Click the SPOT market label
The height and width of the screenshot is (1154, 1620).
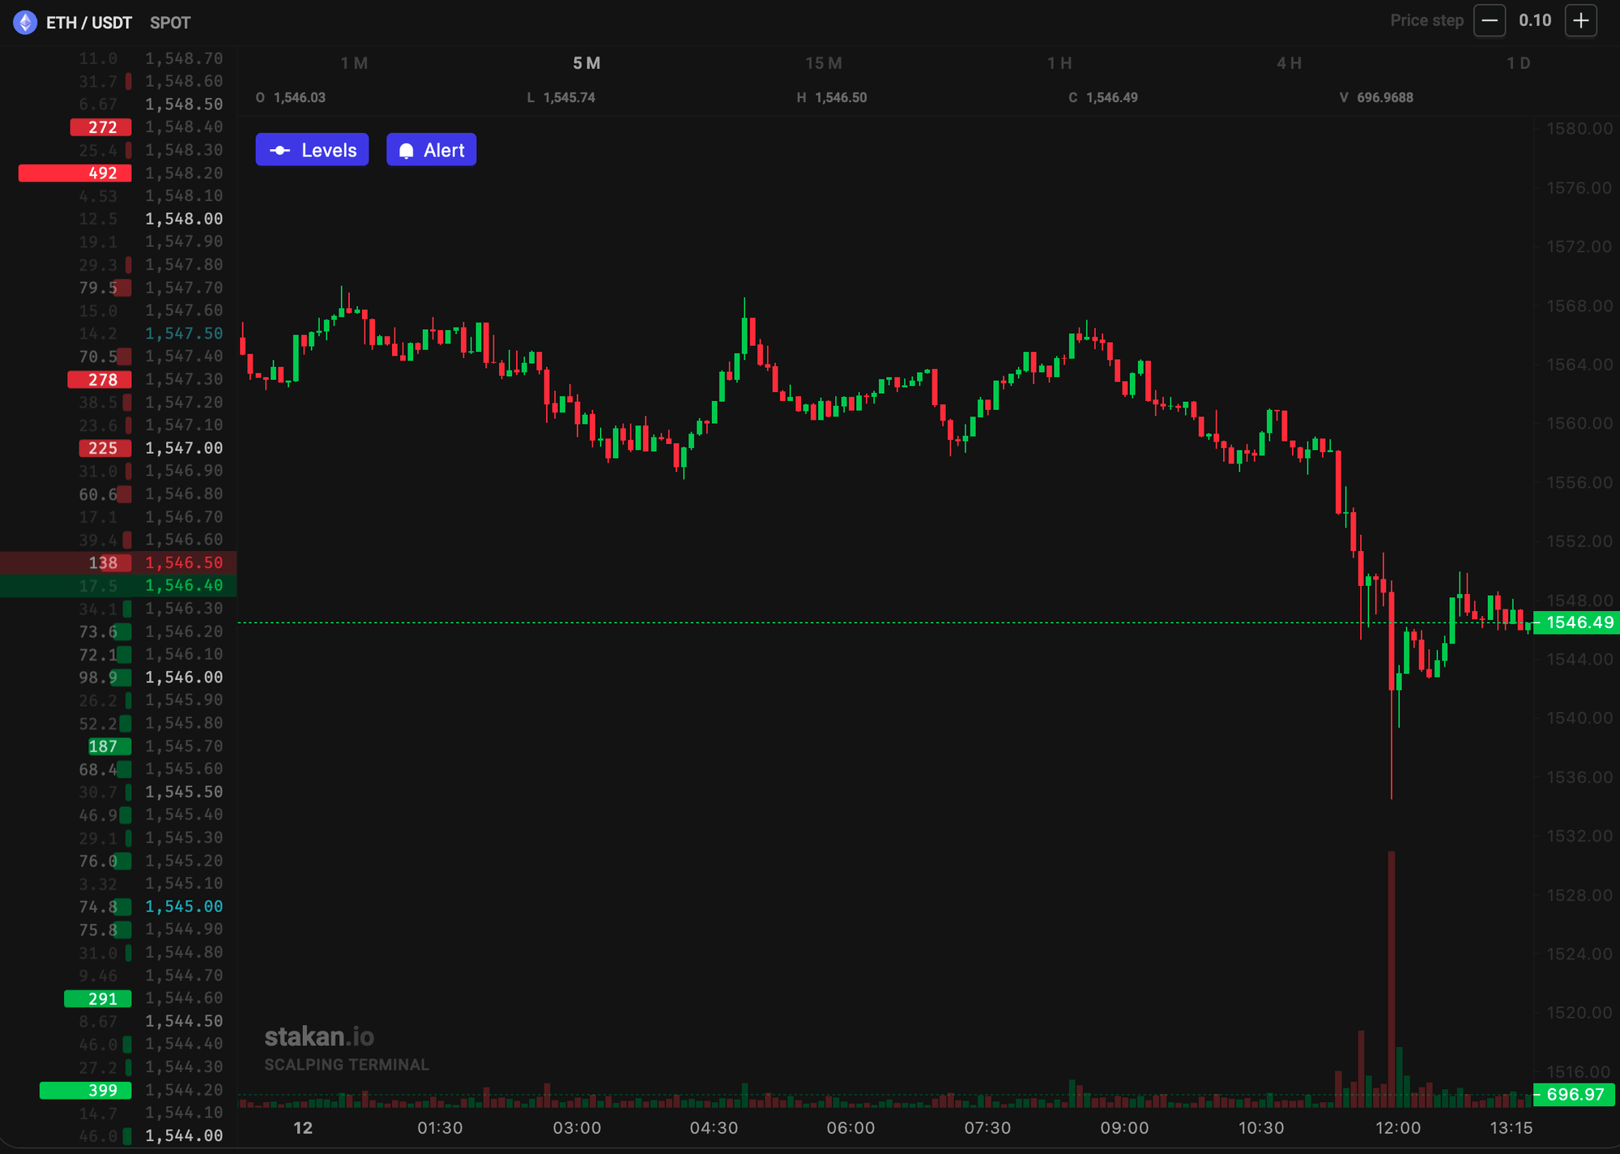coord(170,23)
